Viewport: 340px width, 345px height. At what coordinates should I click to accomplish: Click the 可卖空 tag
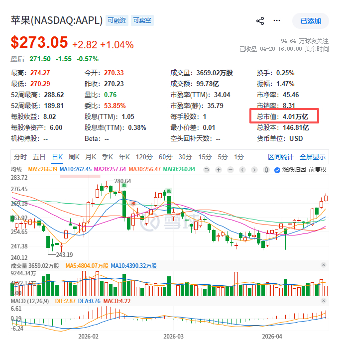click(x=142, y=20)
